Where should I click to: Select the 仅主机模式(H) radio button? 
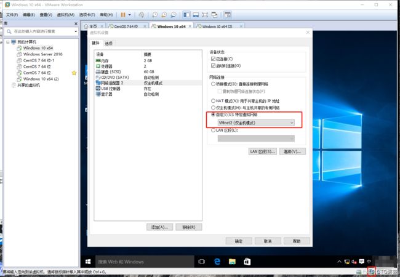[x=213, y=108]
